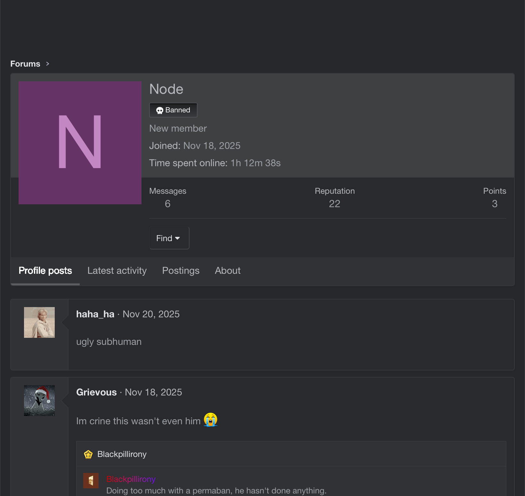This screenshot has height=496, width=525.
Task: Click the red Blackpillirony username link
Action: click(131, 479)
